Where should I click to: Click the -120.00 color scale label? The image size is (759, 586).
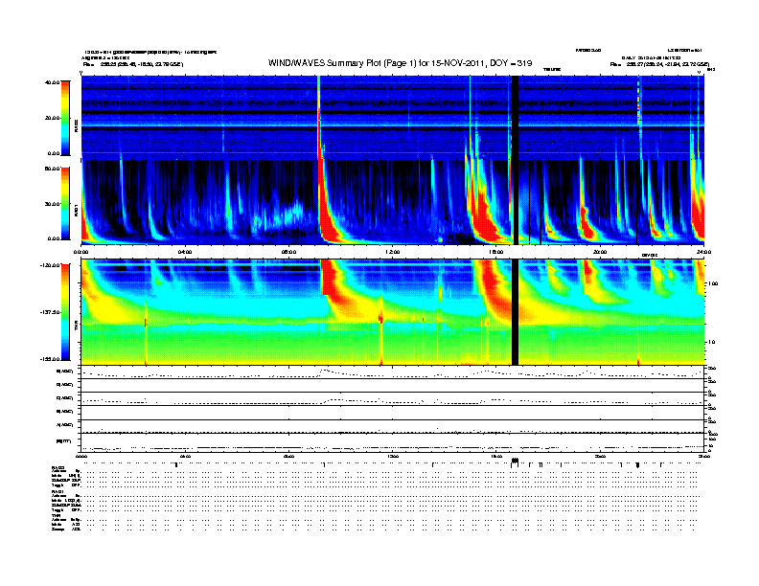[x=51, y=265]
